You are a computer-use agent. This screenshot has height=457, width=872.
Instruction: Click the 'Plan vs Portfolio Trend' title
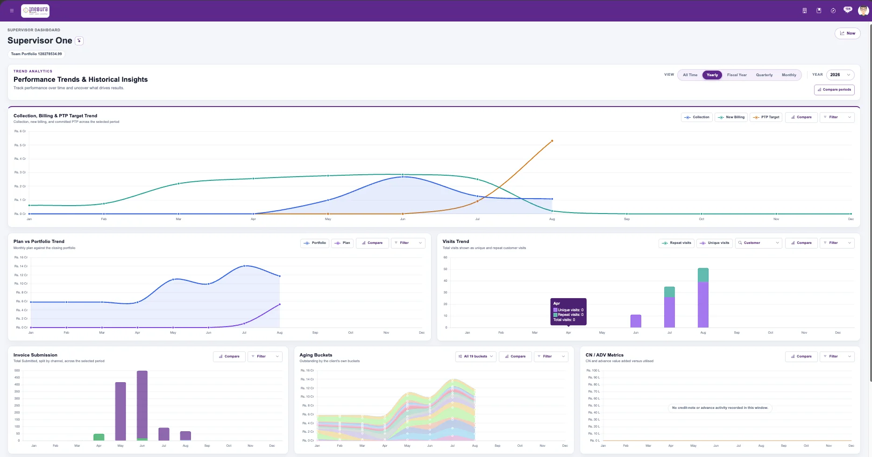pos(39,242)
